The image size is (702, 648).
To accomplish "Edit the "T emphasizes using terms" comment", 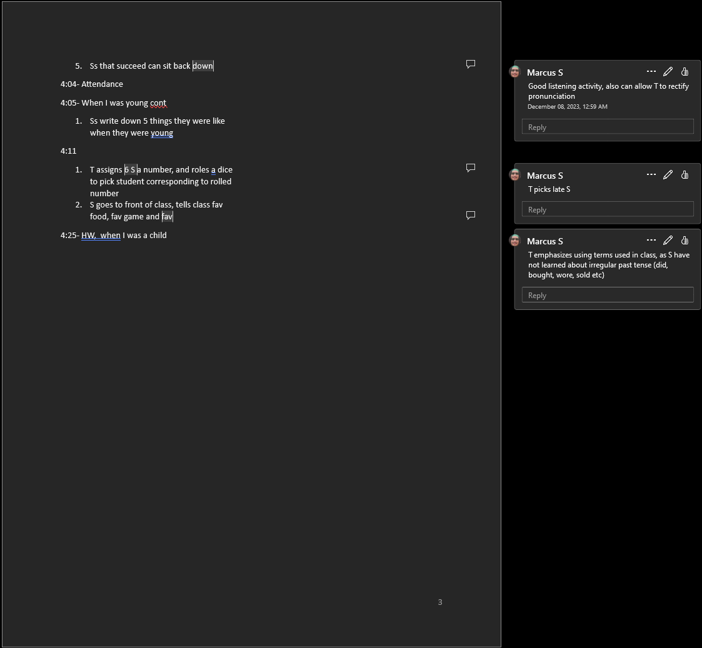I will 668,241.
